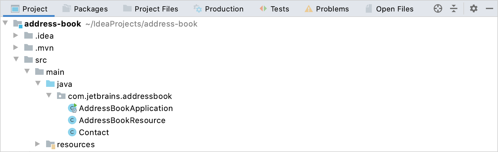Select the src tree row
Image resolution: width=498 pixels, height=152 pixels.
tap(249, 60)
